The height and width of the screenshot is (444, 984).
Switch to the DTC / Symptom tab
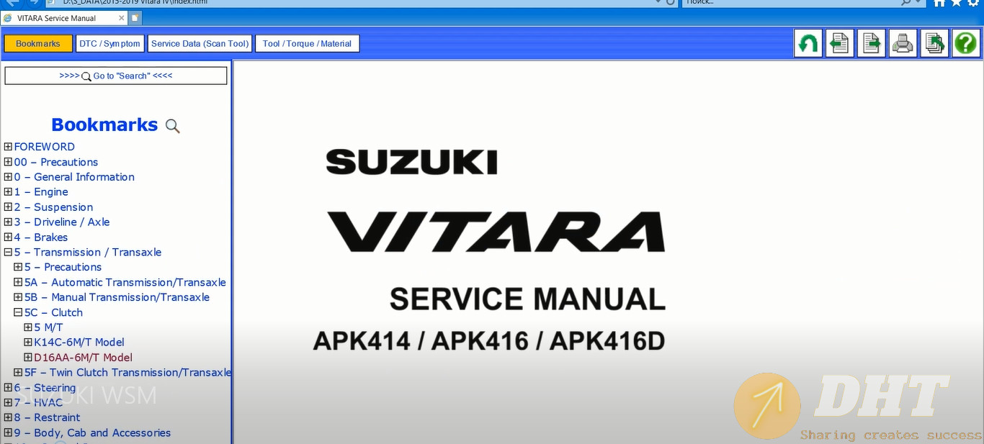[109, 44]
